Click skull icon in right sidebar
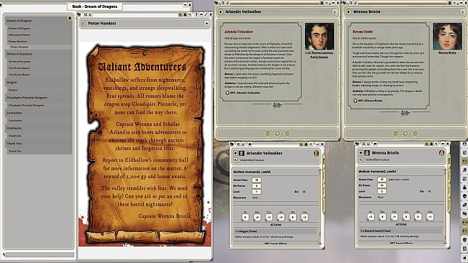 (464, 196)
